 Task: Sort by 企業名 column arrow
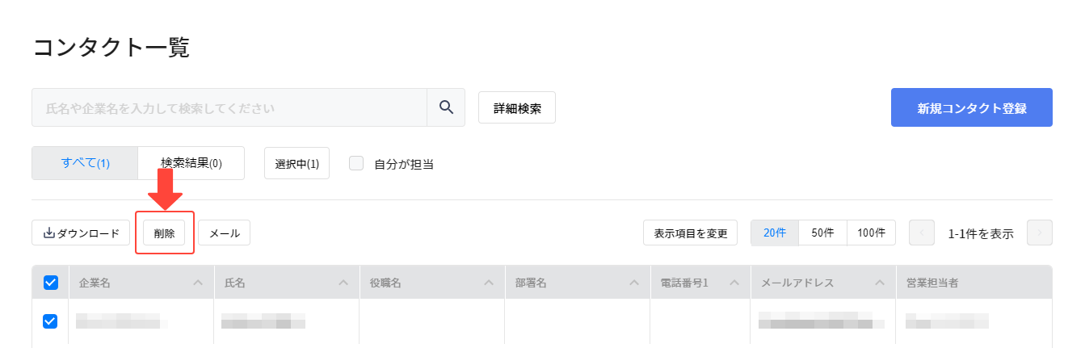[198, 283]
